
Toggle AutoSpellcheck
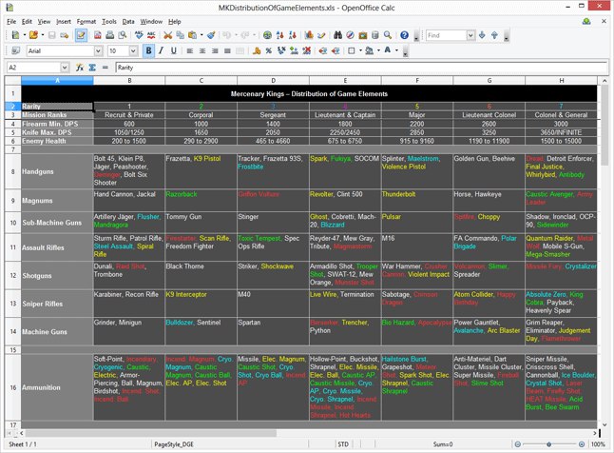coord(151,35)
